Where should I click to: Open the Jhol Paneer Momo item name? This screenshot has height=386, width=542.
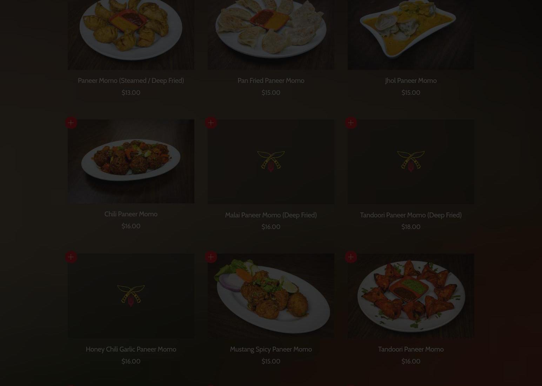[x=411, y=80]
